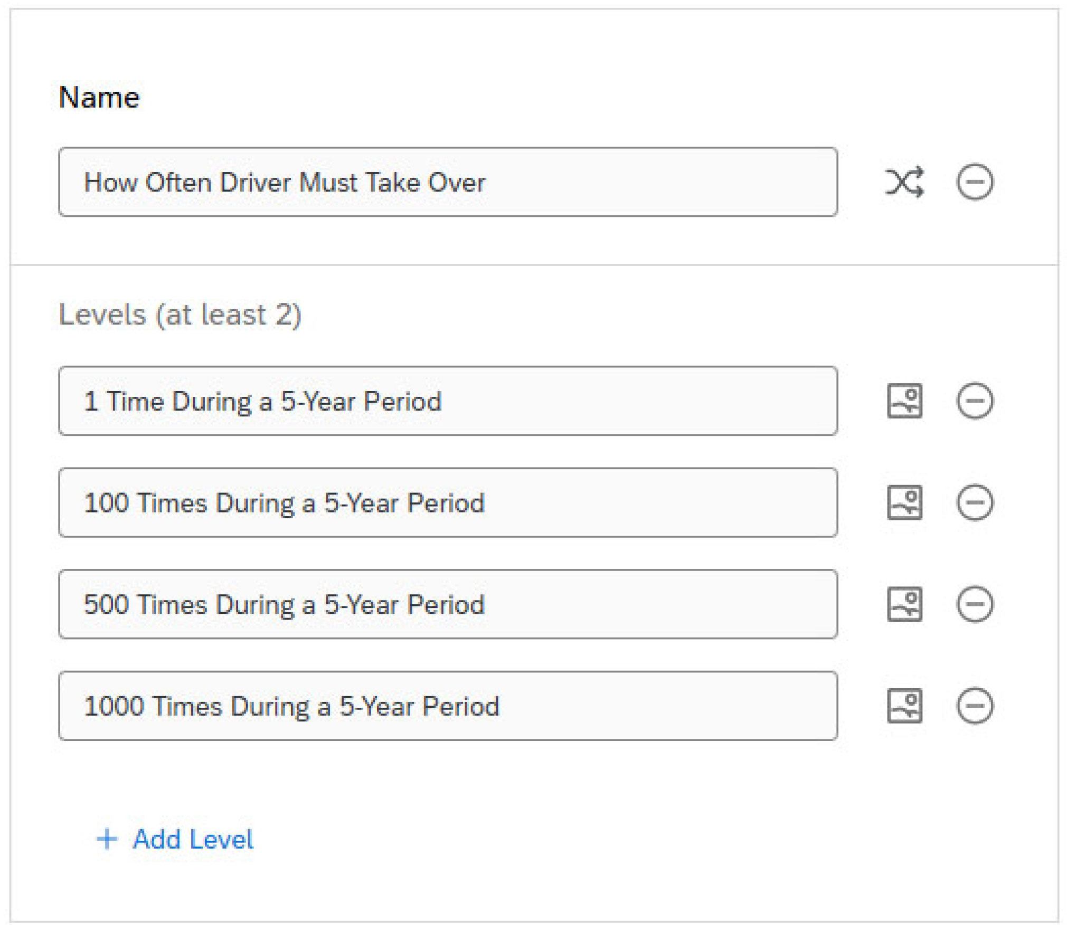This screenshot has height=931, width=1067.
Task: Edit the feature Name input field
Action: click(x=448, y=182)
